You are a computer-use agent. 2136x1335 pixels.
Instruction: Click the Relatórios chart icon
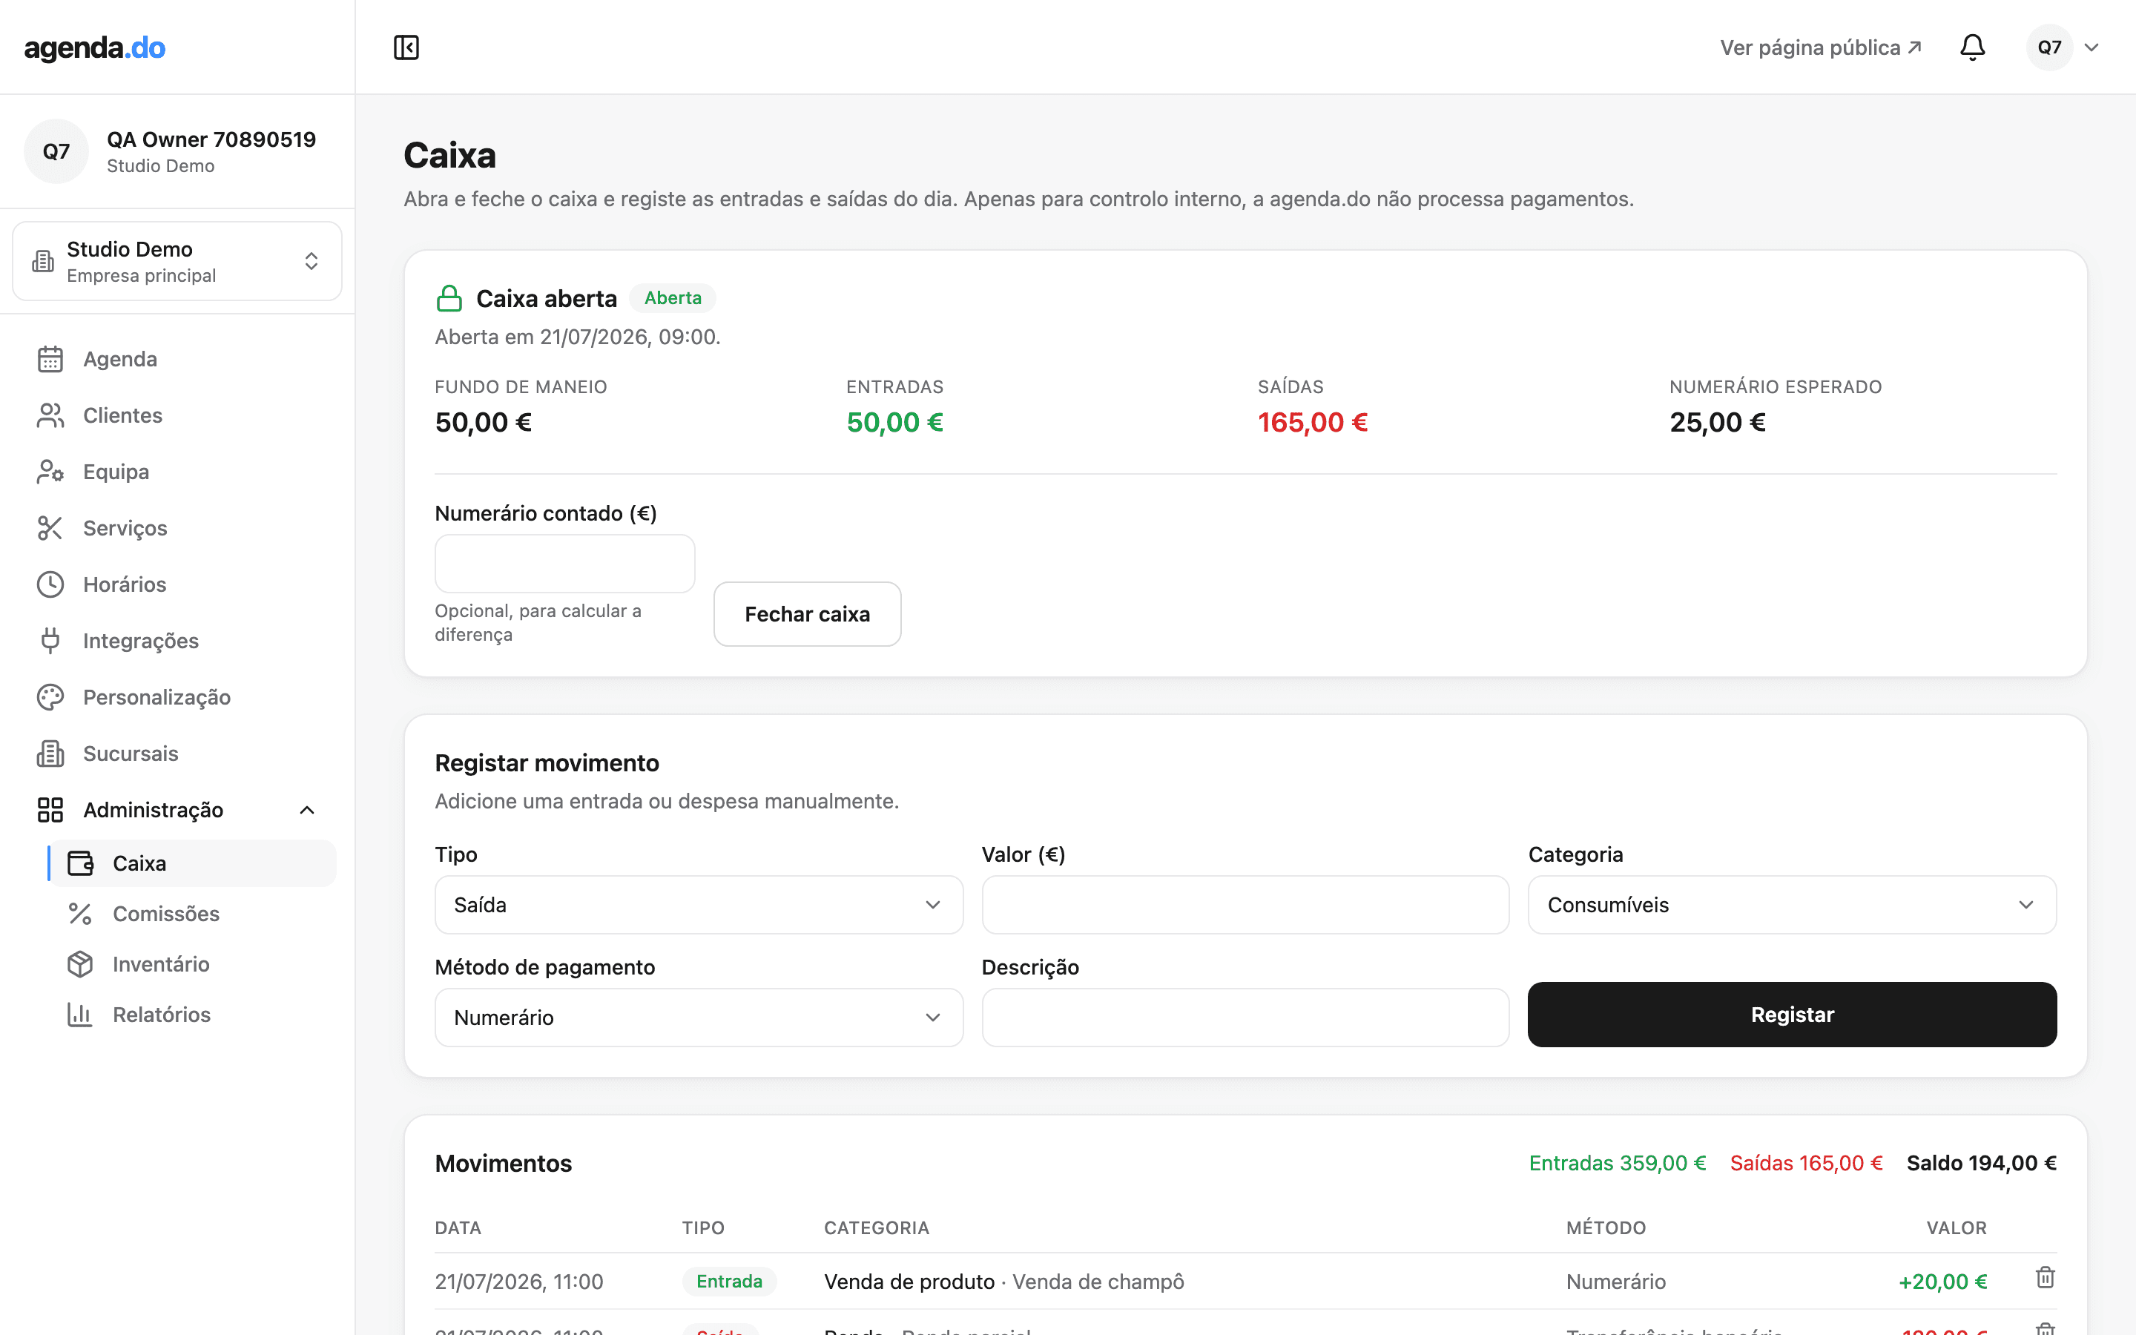(x=80, y=1015)
